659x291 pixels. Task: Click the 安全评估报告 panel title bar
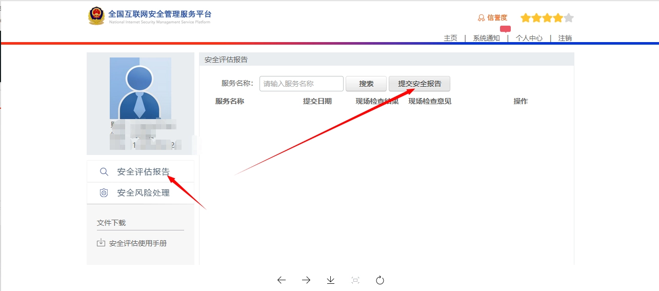pyautogui.click(x=387, y=60)
